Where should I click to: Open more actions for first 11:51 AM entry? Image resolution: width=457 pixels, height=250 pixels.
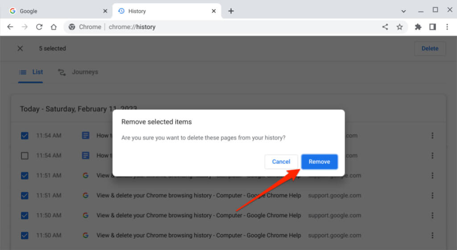click(432, 175)
